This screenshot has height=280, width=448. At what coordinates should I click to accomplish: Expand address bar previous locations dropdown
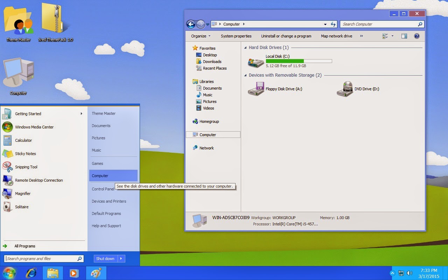325,24
